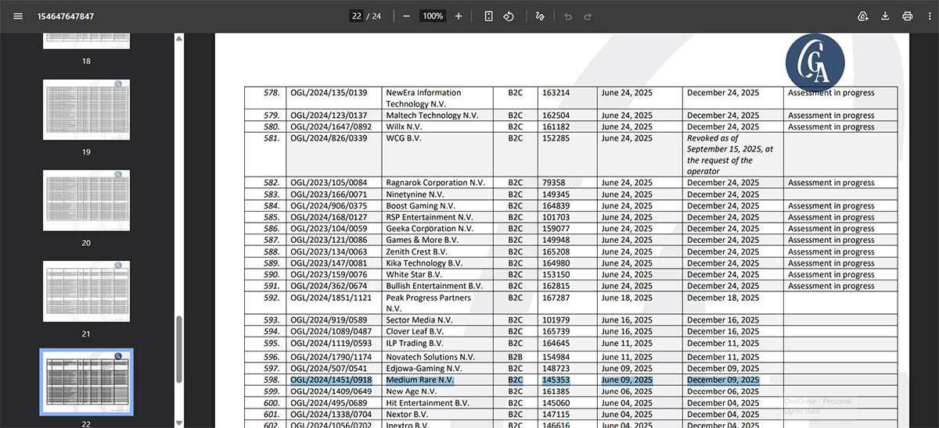
Task: Open the more actions three-dot menu
Action: click(929, 16)
